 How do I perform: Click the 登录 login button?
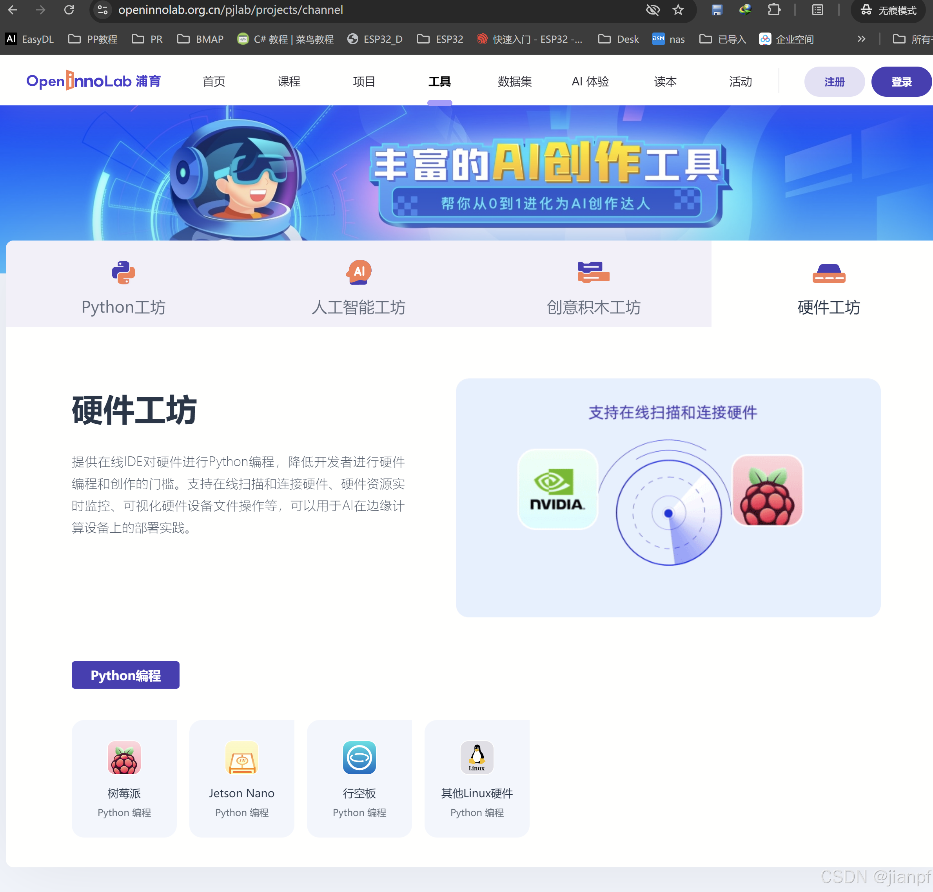901,82
